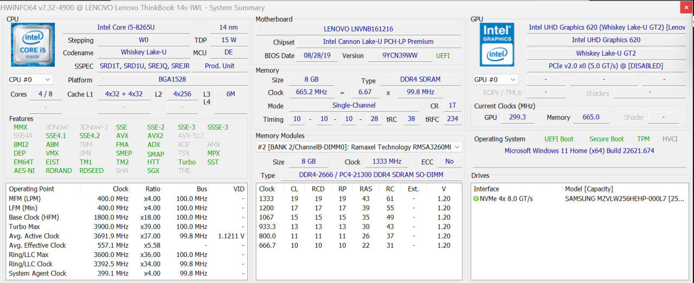Close the System Summary window

[x=686, y=7]
